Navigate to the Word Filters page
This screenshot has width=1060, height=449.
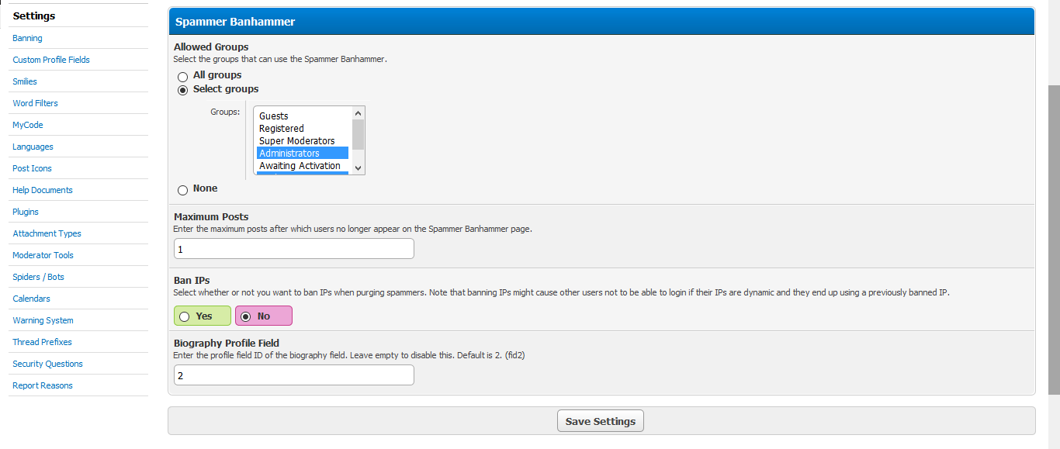point(36,103)
